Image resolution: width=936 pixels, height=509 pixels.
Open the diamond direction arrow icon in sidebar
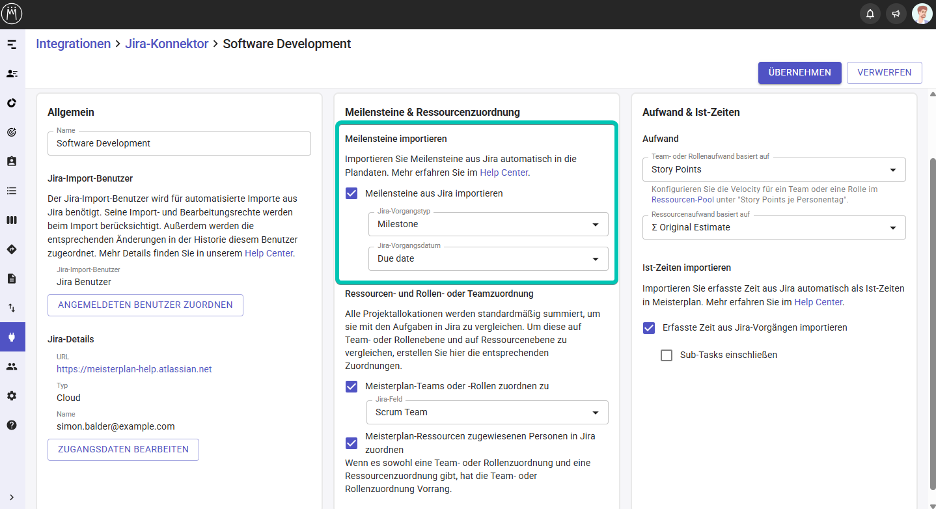pyautogui.click(x=12, y=249)
